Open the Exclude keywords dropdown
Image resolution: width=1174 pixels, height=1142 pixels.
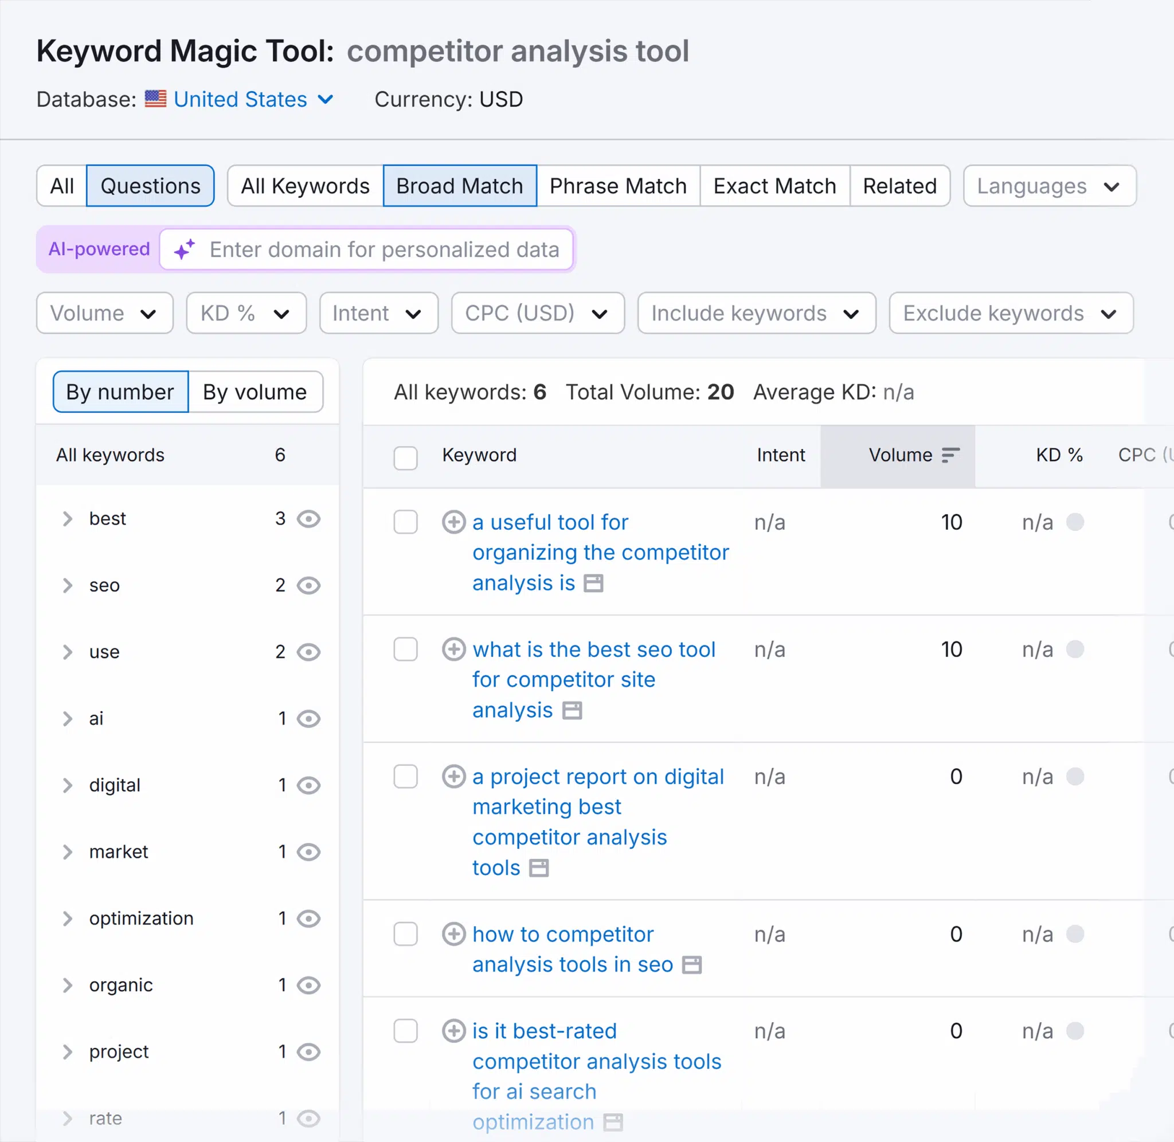[1011, 313]
